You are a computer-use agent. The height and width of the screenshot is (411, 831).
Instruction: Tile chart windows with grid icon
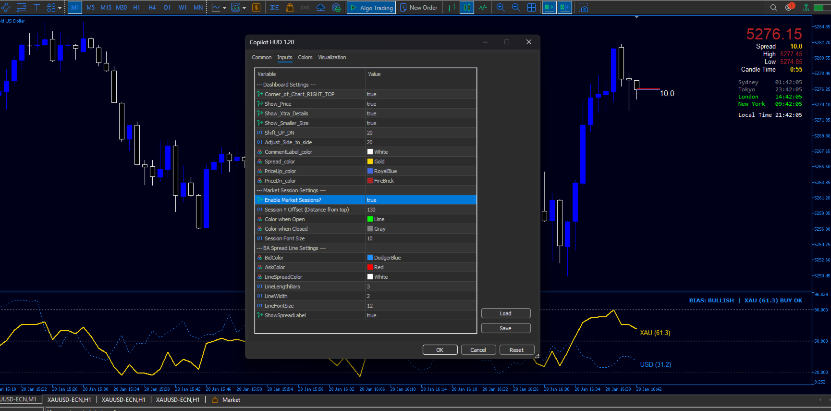click(531, 8)
